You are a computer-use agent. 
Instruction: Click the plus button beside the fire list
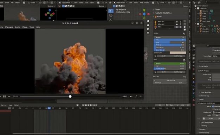(185, 21)
